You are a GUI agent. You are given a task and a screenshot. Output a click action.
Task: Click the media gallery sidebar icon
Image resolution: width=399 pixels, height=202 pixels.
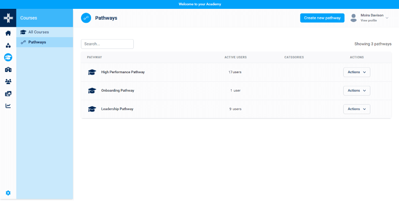tap(8, 94)
